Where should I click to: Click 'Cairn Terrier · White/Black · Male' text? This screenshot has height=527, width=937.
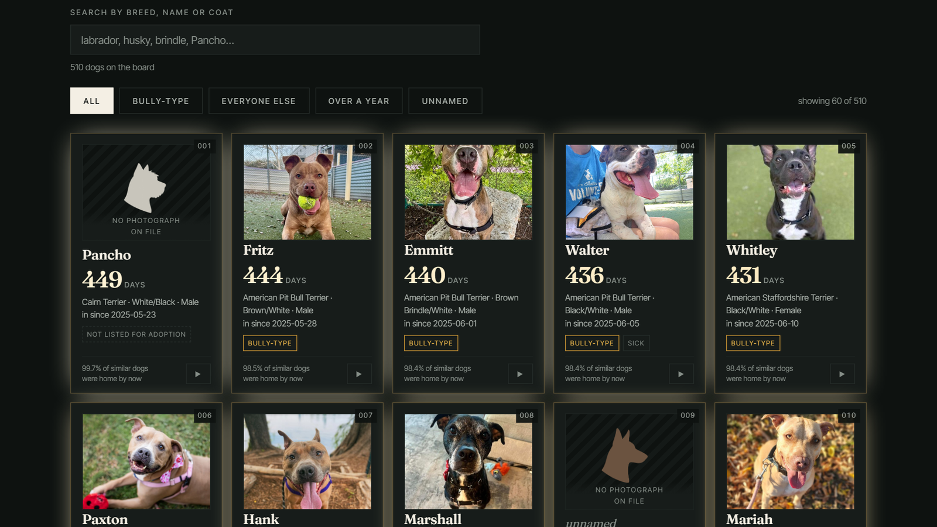click(x=141, y=302)
